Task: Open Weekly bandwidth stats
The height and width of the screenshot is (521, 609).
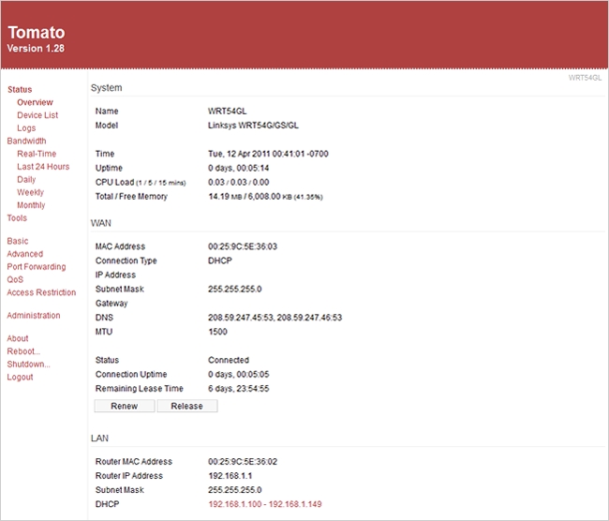Action: pos(30,192)
